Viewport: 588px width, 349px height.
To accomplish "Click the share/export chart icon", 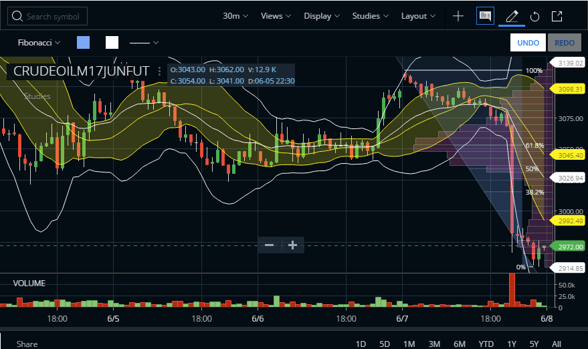I will tap(557, 16).
